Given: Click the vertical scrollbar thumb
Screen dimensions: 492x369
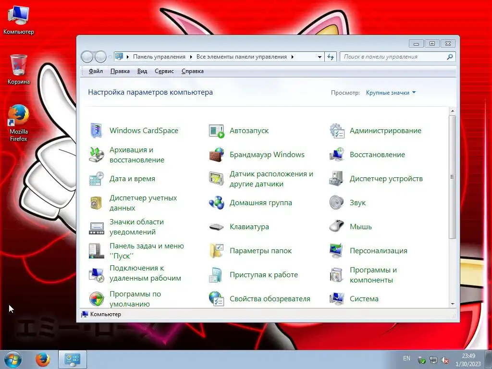Looking at the screenshot, I should point(453,177).
